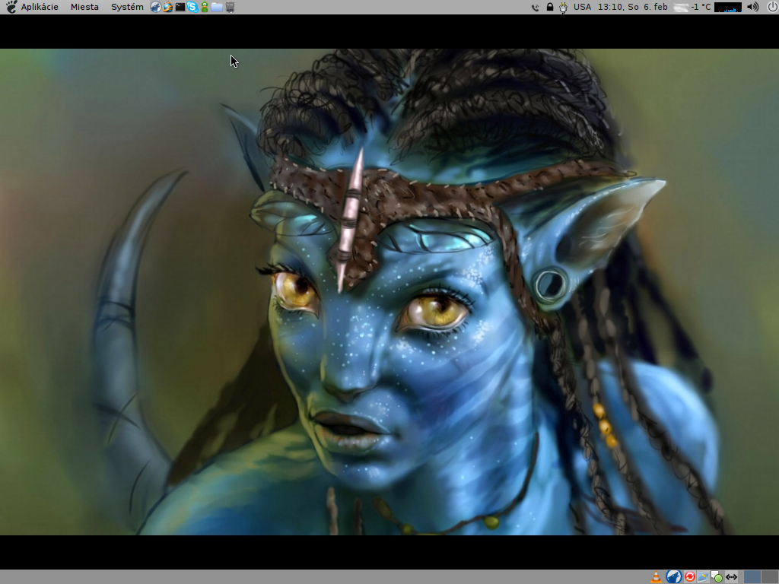Show the -1 °C weather applet
The image size is (779, 584).
point(692,7)
